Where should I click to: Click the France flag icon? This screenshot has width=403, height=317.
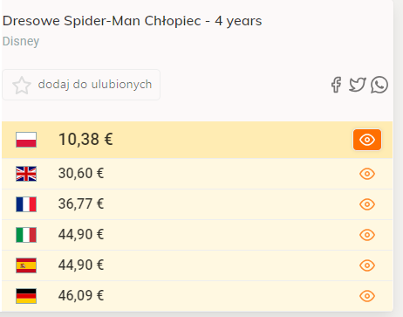click(x=26, y=204)
